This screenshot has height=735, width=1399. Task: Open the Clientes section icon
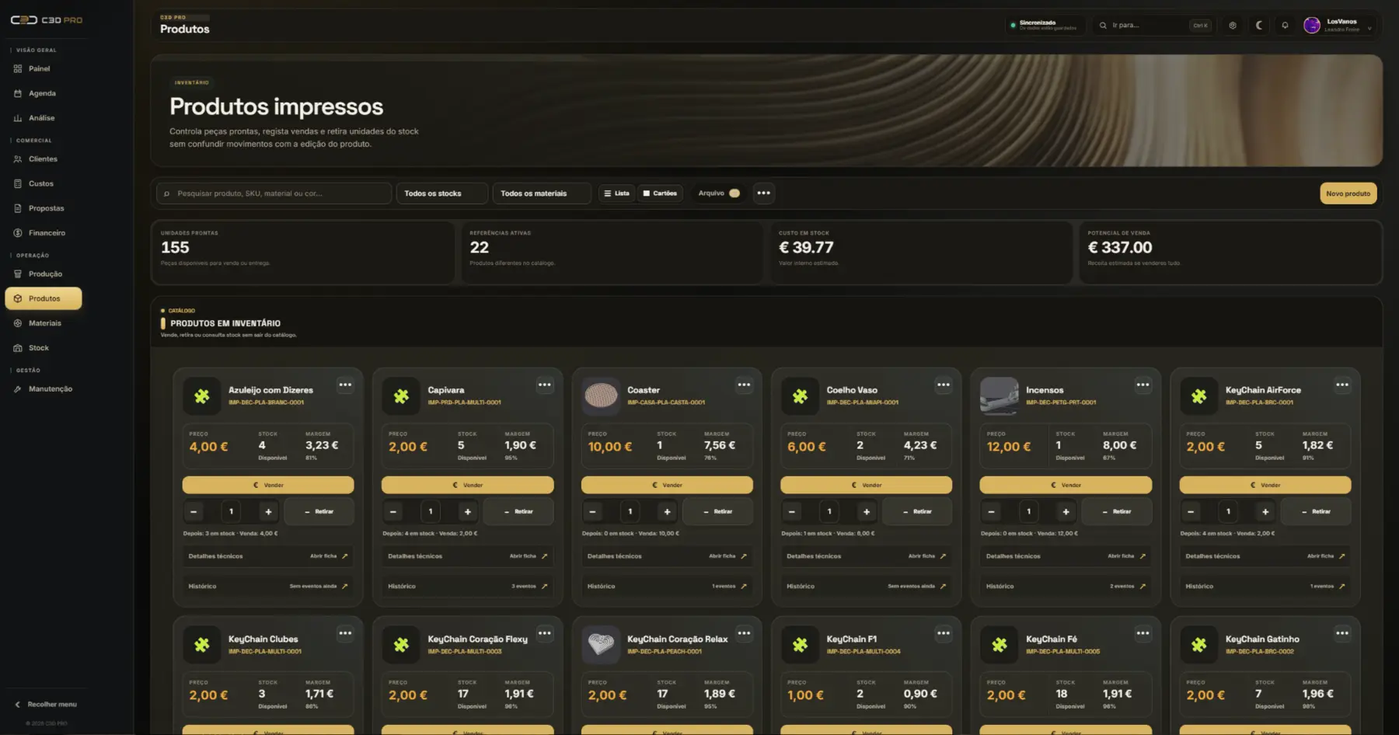point(18,159)
